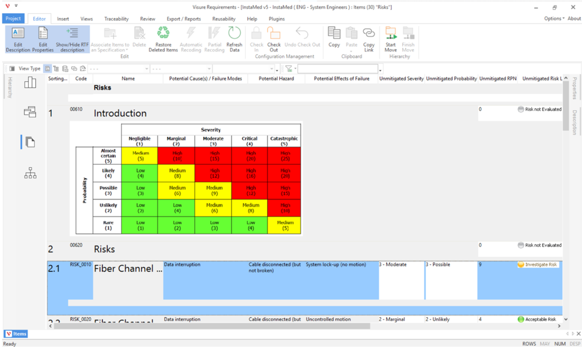Open the bar chart dashboard sidebar icon
Screen dimensions: 582x347
[x=30, y=82]
